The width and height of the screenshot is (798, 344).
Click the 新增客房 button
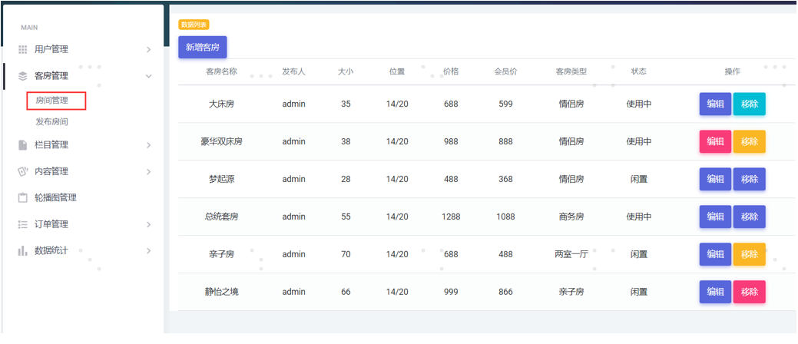click(x=202, y=48)
